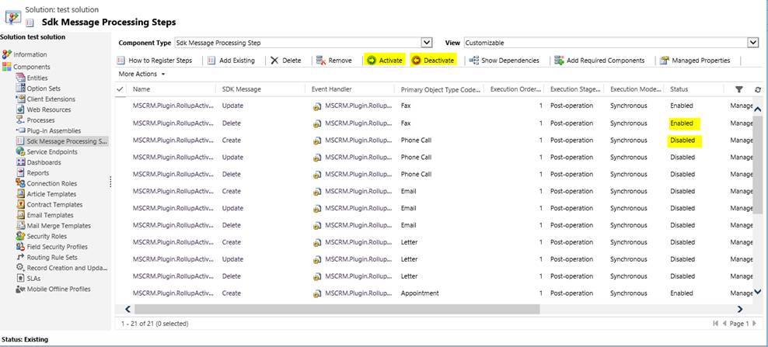
Task: Go to first page of results
Action: point(715,324)
